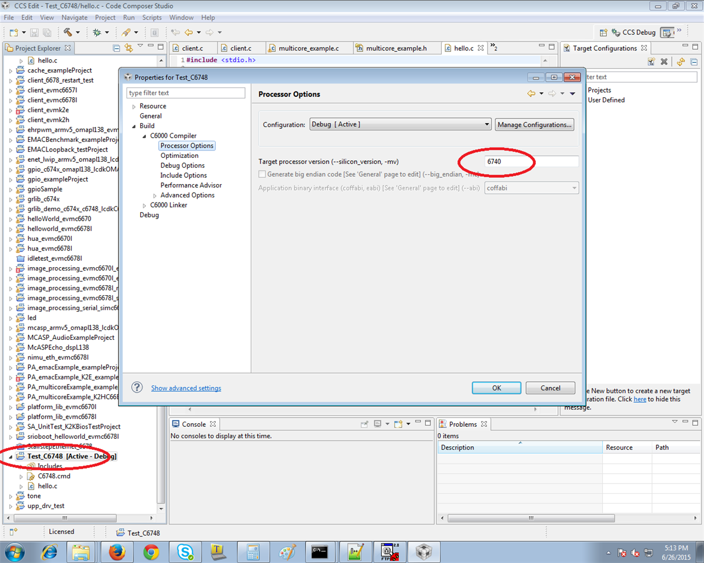Click the Build hammer icon
This screenshot has width=704, height=563.
[x=68, y=33]
